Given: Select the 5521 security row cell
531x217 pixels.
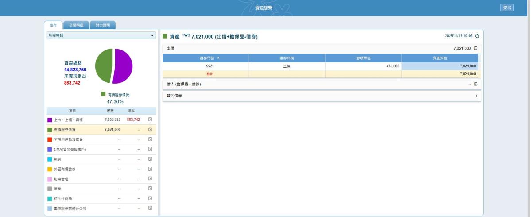Looking at the screenshot, I should pos(205,66).
